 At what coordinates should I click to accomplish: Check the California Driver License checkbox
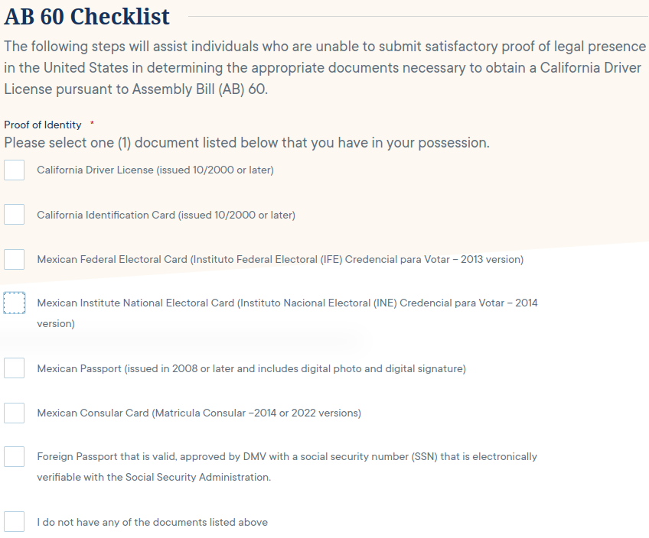tap(15, 170)
